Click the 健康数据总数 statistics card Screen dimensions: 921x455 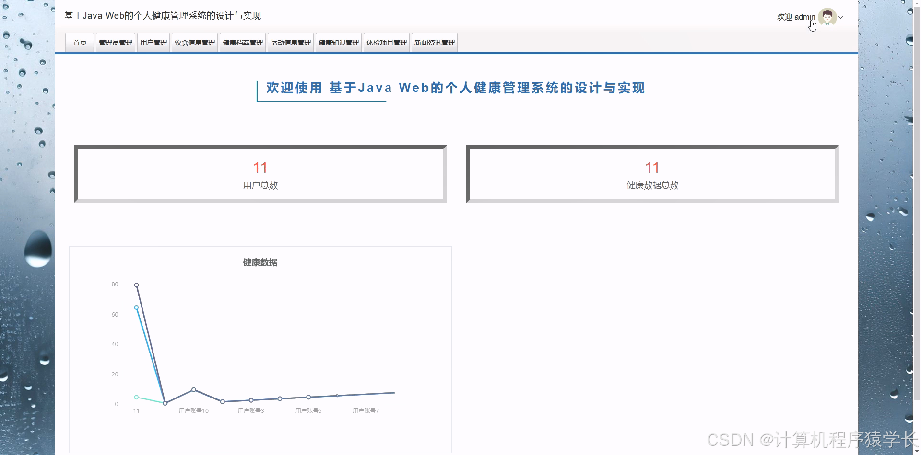tap(652, 174)
